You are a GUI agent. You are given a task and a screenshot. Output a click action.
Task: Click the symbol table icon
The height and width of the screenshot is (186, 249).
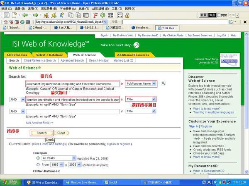point(120,15)
